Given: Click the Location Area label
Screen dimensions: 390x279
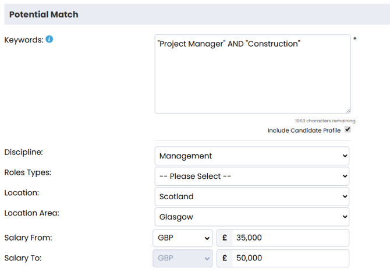Looking at the screenshot, I should (x=31, y=213).
